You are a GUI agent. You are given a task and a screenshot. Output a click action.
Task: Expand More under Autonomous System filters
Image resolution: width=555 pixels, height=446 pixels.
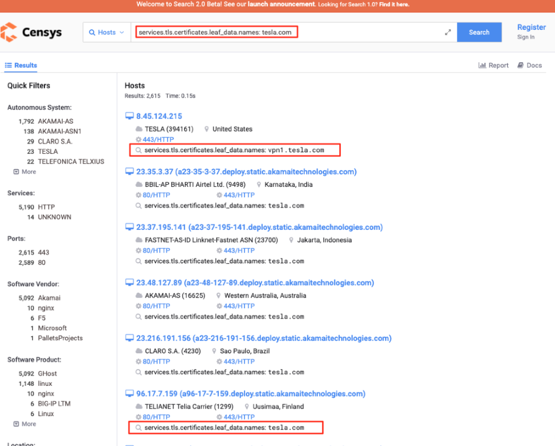coord(25,172)
